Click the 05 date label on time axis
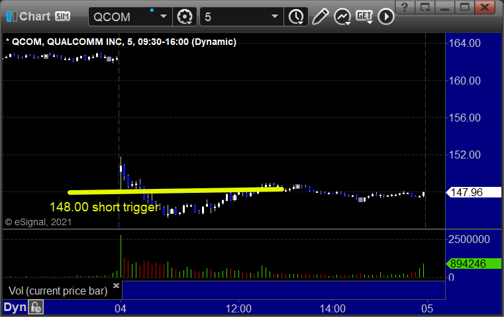504x317 pixels. (x=427, y=308)
